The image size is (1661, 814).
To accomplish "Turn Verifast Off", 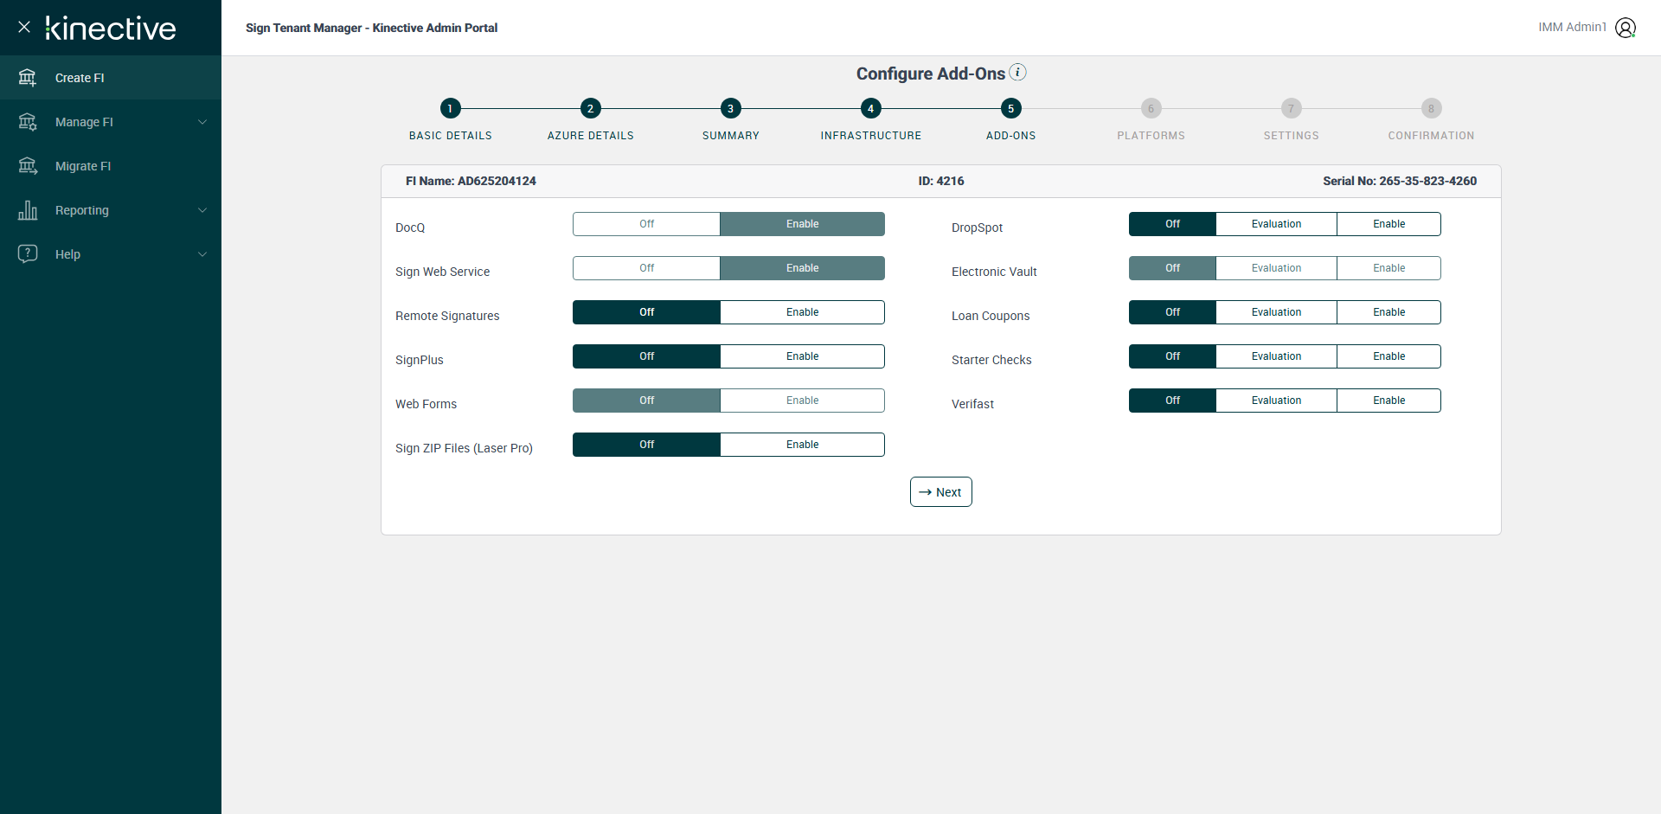I will 1172,401.
